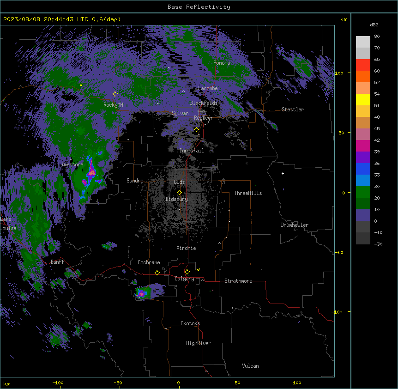Click the Sylvan label on the map

point(180,113)
